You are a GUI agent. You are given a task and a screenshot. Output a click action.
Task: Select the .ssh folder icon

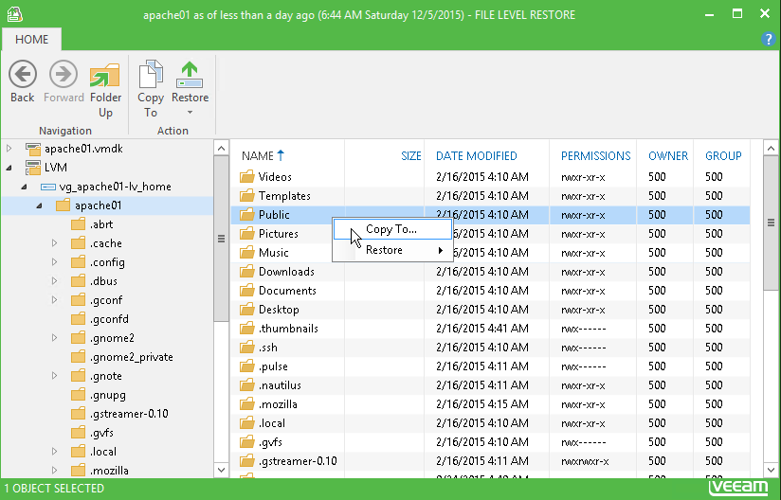246,347
